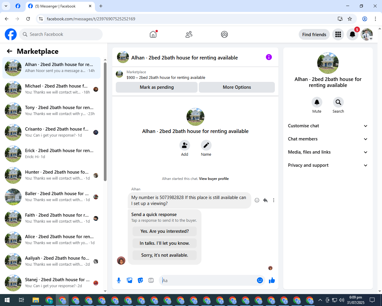Viewport: 382px width, 306px height.
Task: Open the conversation with Erick
Action: click(52, 154)
